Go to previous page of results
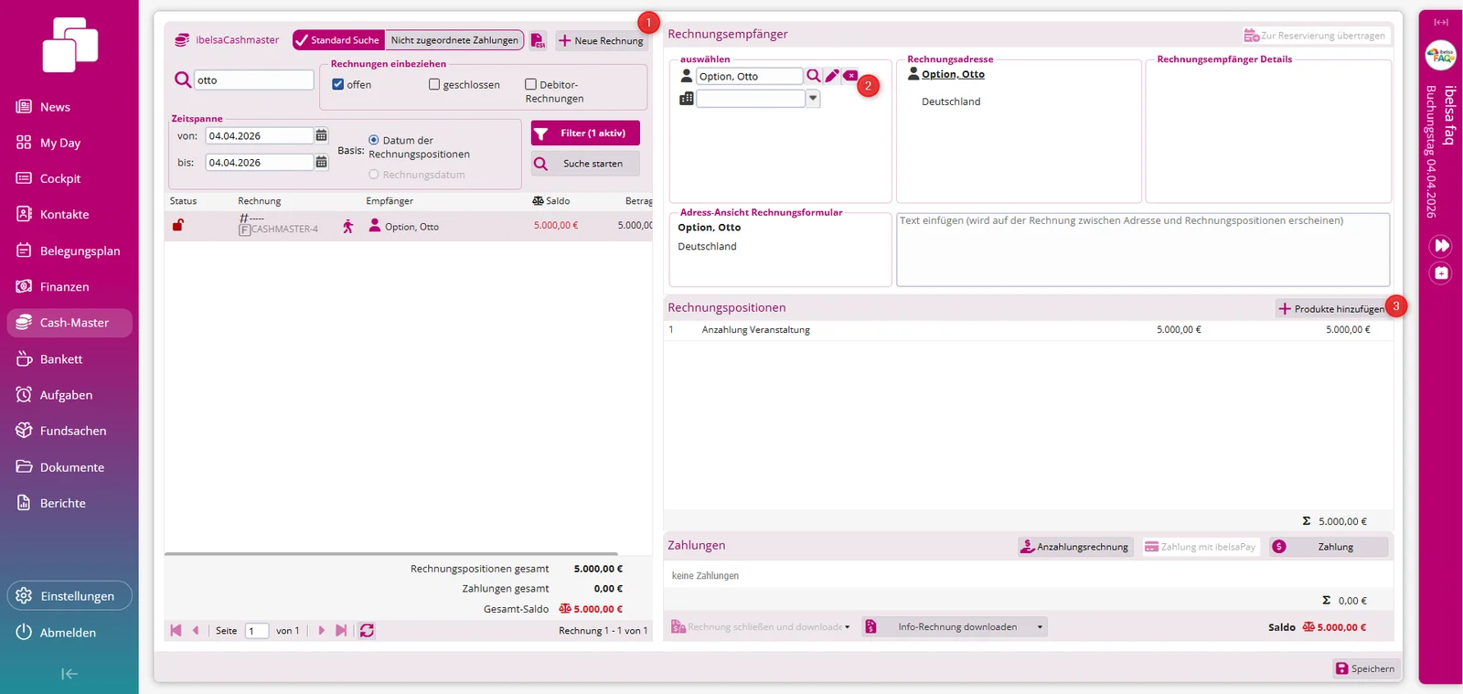The image size is (1463, 694). (x=196, y=630)
